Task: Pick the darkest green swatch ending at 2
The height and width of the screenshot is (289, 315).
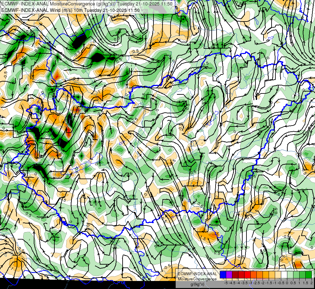Action: pyautogui.click(x=309, y=275)
